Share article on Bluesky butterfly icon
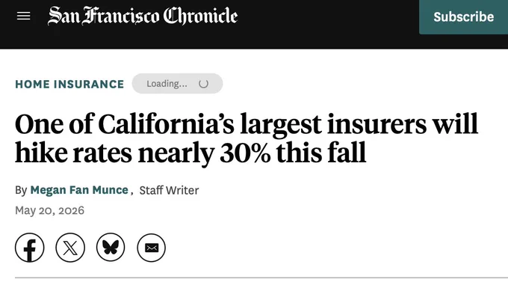The height and width of the screenshot is (306, 508). pos(111,248)
